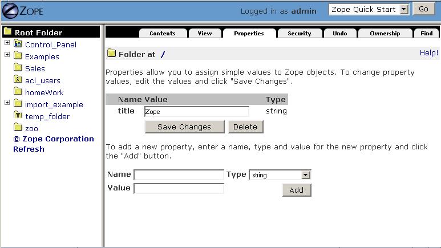
Task: Click the Sales folder icon
Action: click(x=18, y=68)
